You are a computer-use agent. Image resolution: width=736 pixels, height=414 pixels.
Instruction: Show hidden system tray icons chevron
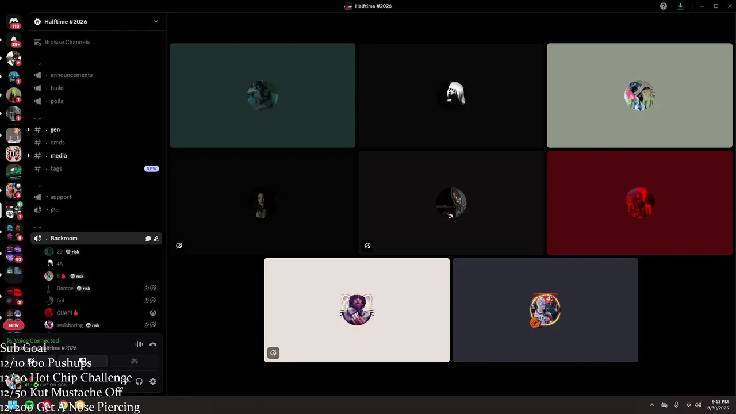652,405
